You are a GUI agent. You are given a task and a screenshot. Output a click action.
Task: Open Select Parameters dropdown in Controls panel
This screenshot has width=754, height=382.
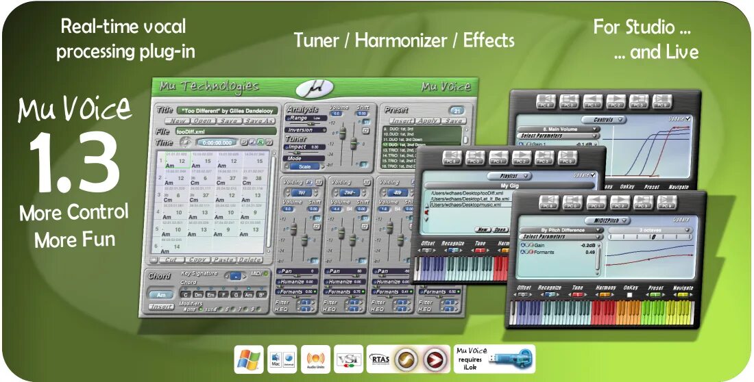[558, 136]
